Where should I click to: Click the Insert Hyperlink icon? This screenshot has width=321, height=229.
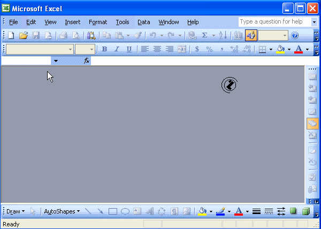[192, 36]
